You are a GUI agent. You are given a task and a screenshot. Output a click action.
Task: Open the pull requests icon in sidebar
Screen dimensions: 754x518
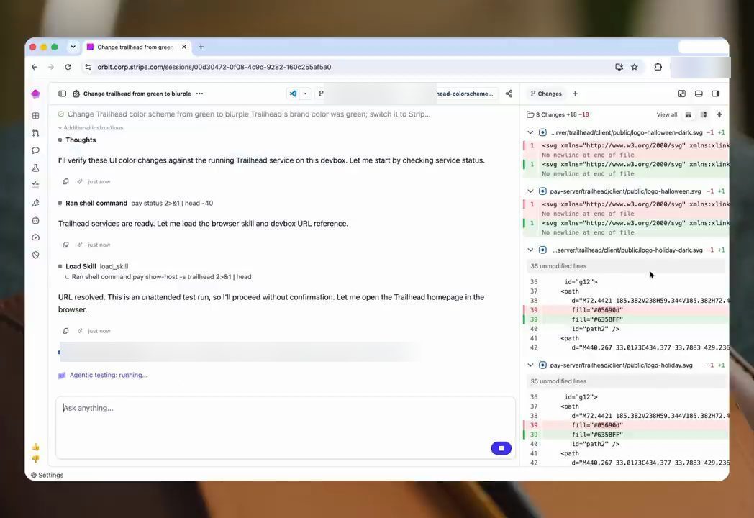(x=35, y=133)
